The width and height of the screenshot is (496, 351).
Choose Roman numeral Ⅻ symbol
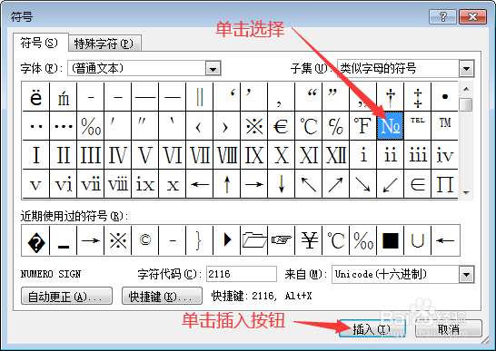(x=335, y=155)
